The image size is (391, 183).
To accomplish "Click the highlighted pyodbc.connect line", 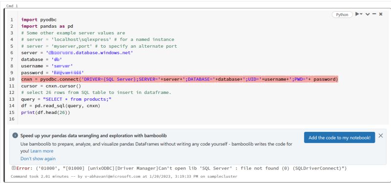I will click(179, 79).
